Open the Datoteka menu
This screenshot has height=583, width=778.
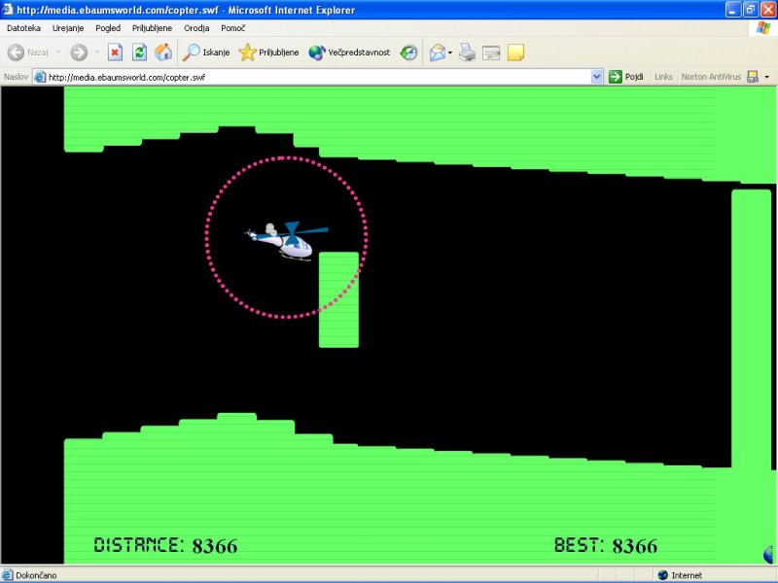pos(23,28)
